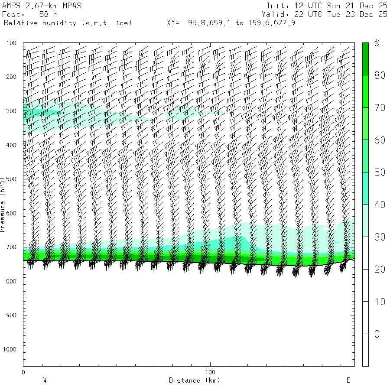Viewport: 390px width, 390px height.
Task: Click the pale mint 30-40 colorbar segment
Action: (365, 221)
